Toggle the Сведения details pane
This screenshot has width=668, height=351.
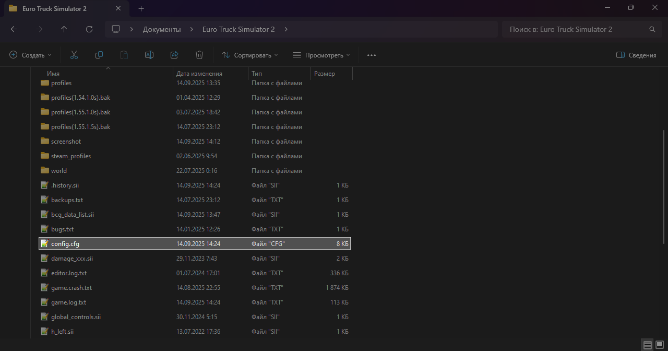click(x=636, y=55)
